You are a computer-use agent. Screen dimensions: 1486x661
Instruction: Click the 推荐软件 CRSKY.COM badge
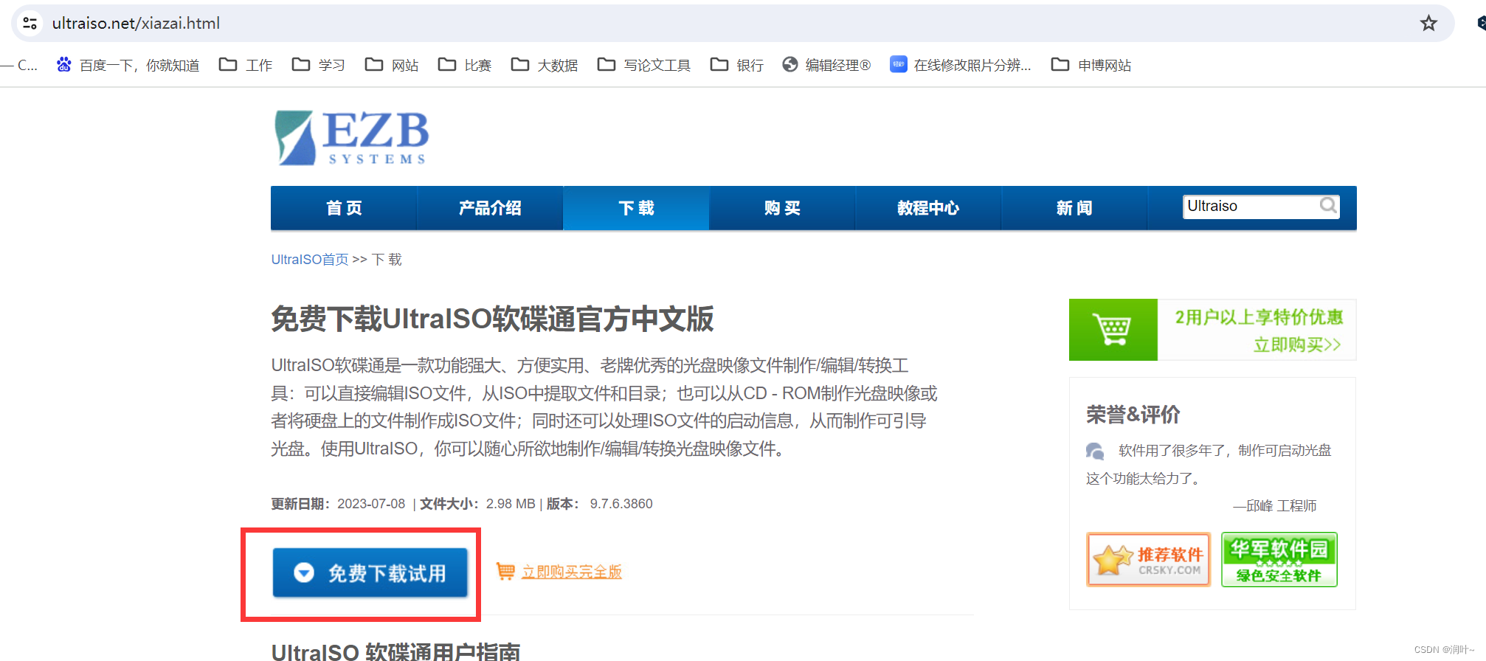coord(1149,560)
